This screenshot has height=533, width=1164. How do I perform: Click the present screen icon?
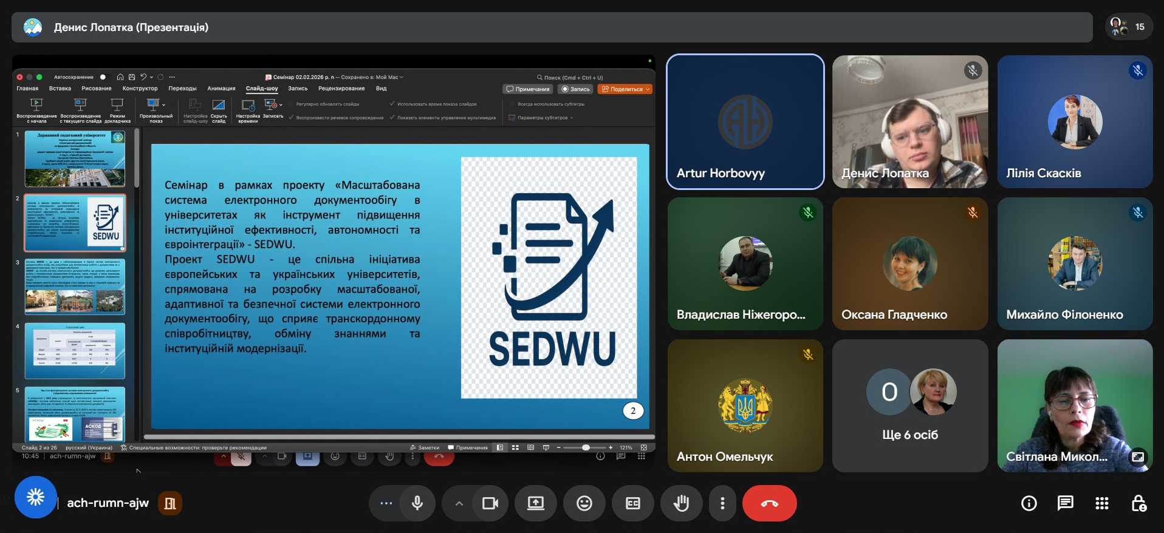(x=535, y=503)
